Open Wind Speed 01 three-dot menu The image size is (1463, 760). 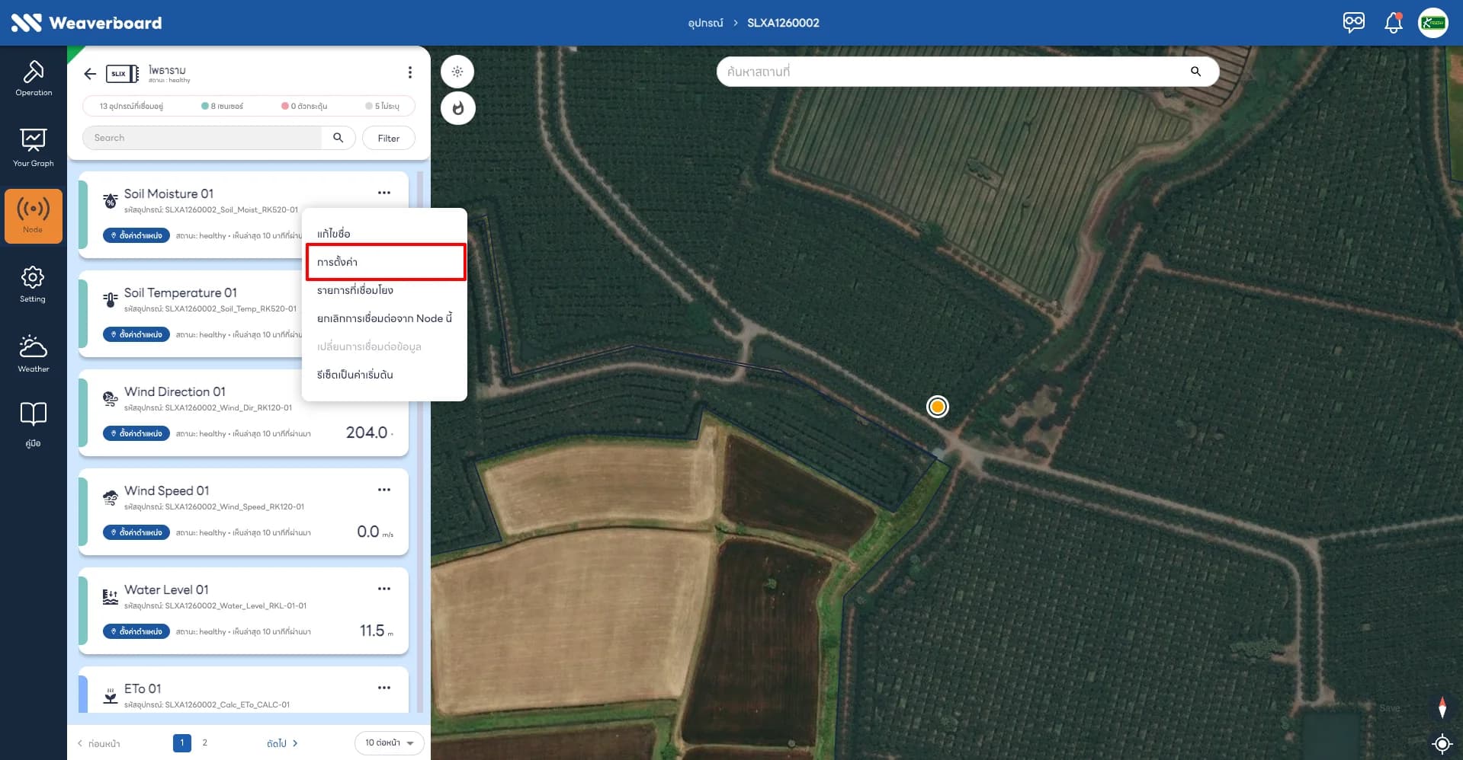(384, 490)
